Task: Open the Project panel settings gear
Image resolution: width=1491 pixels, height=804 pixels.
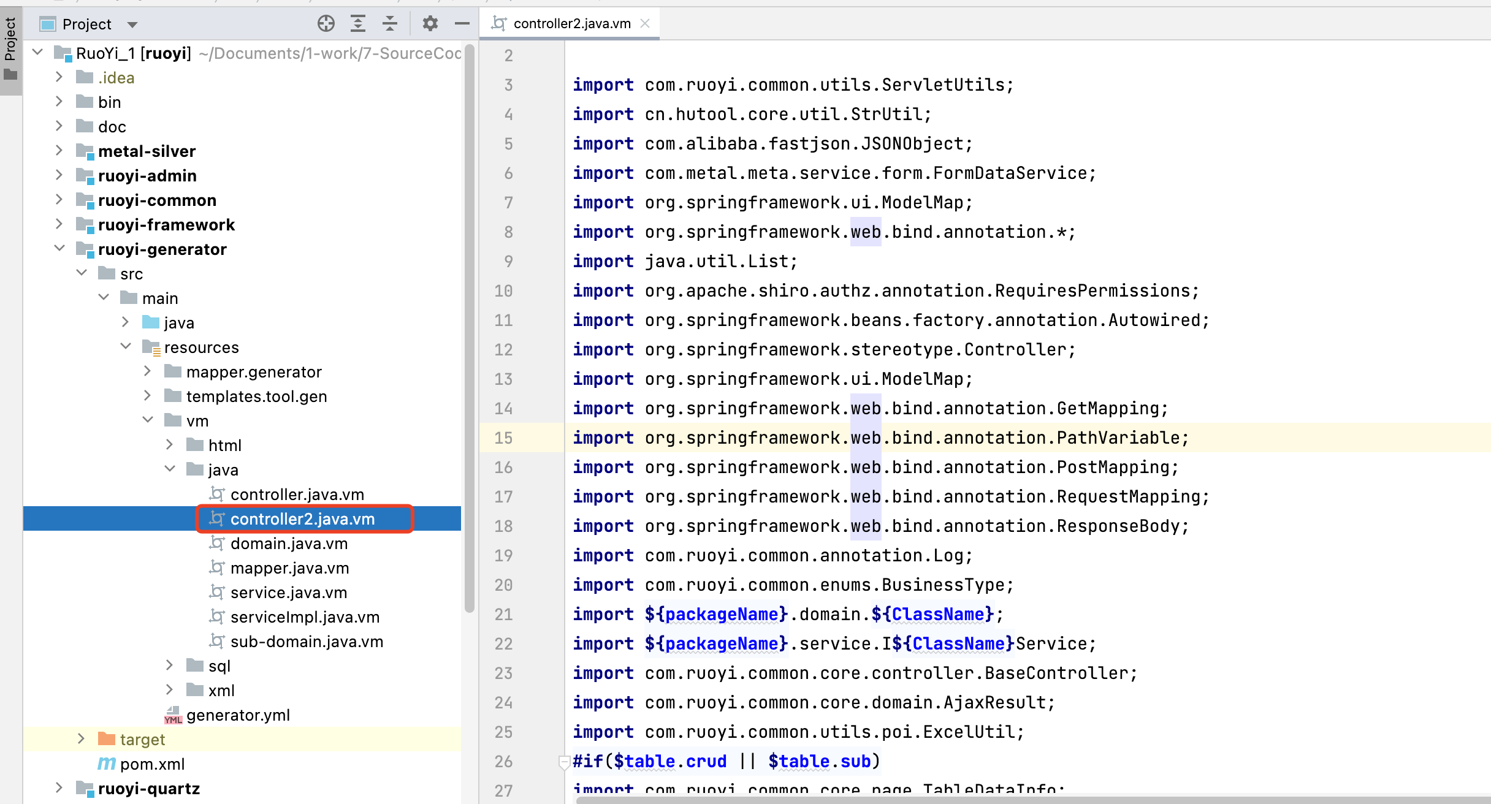Action: click(x=430, y=24)
